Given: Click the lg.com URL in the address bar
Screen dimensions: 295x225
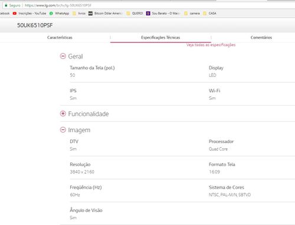Looking at the screenshot, I should click(58, 5).
